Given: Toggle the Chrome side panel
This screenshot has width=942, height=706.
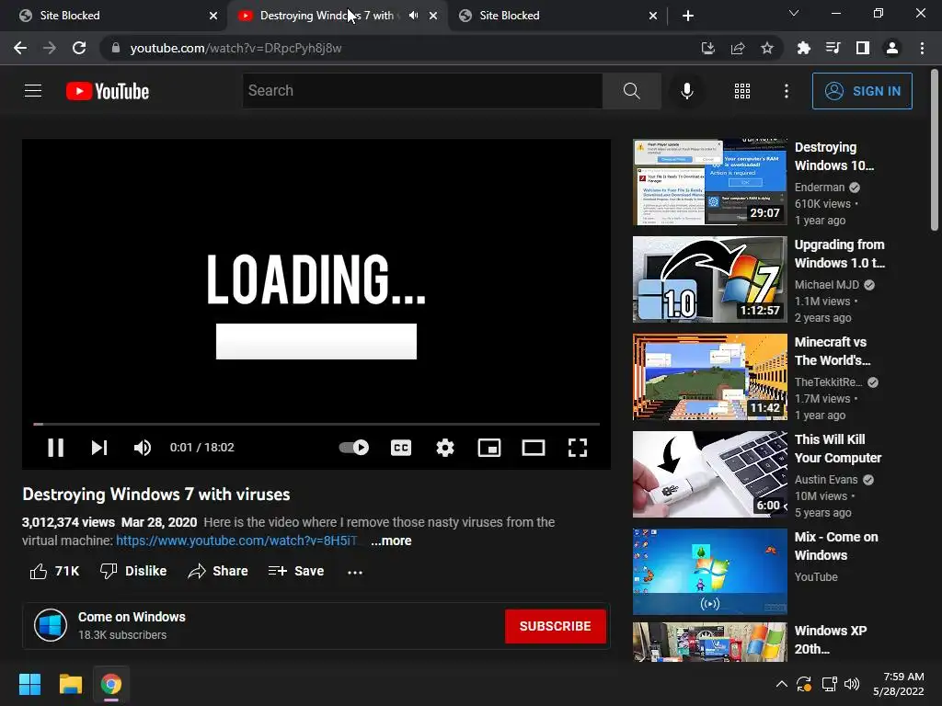Looking at the screenshot, I should tap(863, 48).
